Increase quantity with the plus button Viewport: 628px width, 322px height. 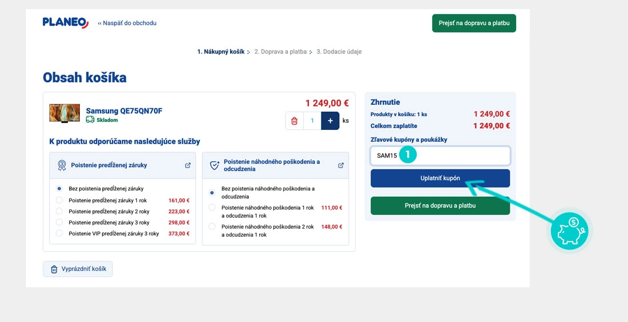click(330, 121)
